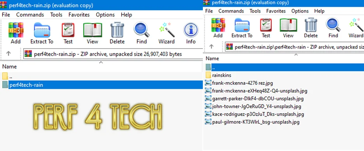
Task: Open Commands menu in right window
Action: (x=231, y=11)
